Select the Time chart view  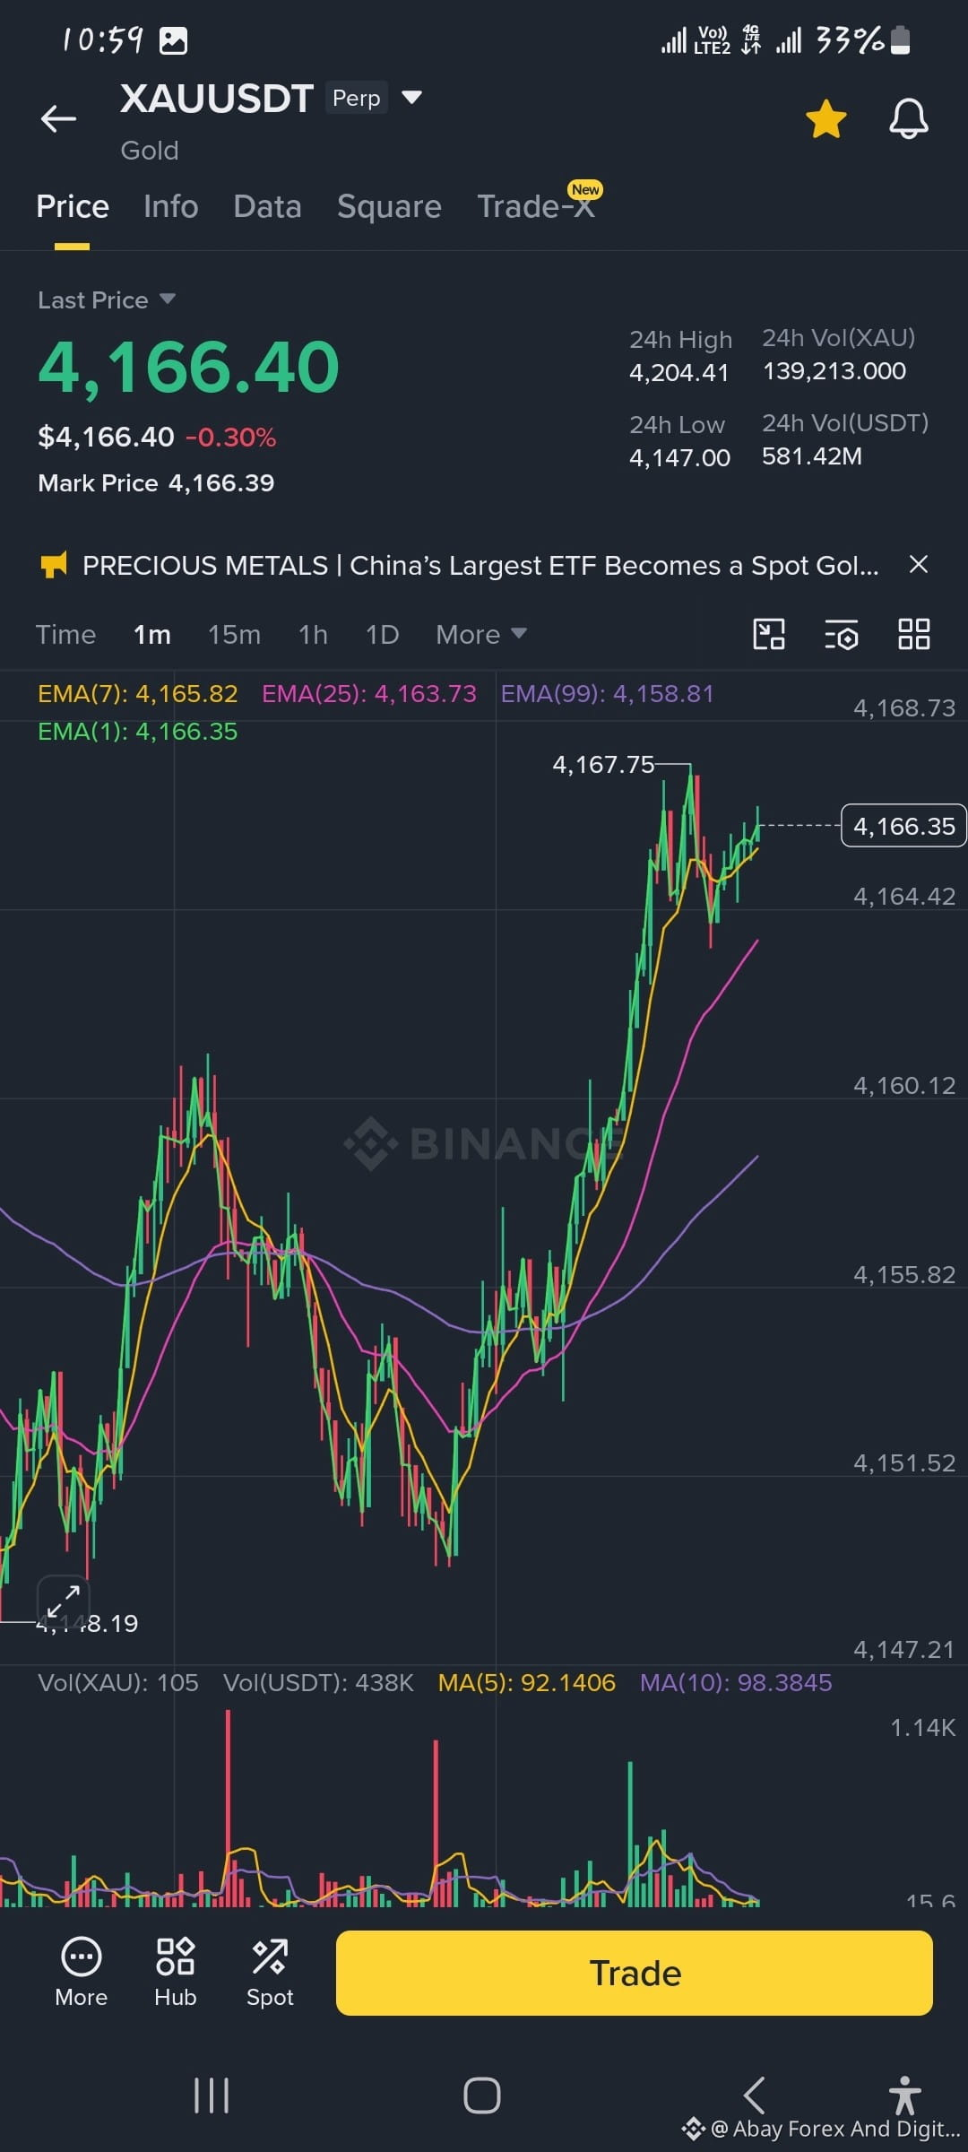(x=65, y=635)
